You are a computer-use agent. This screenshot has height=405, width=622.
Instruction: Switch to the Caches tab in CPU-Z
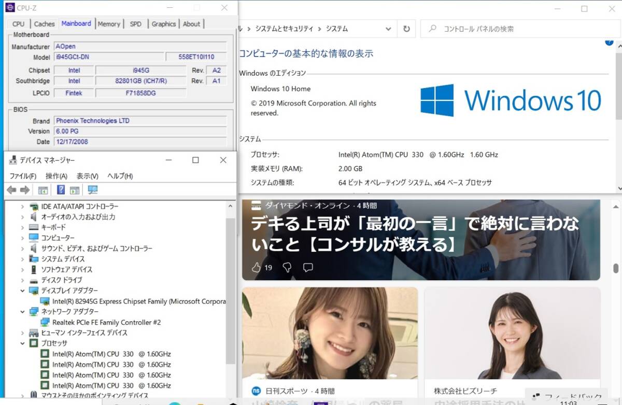coord(44,24)
